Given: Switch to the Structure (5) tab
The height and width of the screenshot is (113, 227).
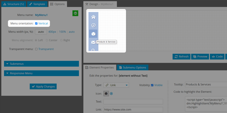Looking at the screenshot, I should click(x=14, y=4).
